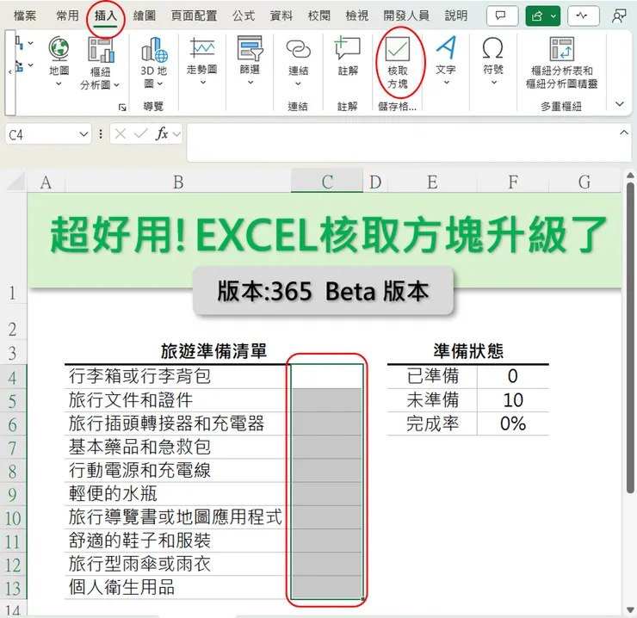This screenshot has height=618, width=637.
Task: Expand dropdown arrow beside fx
Action: (x=176, y=133)
